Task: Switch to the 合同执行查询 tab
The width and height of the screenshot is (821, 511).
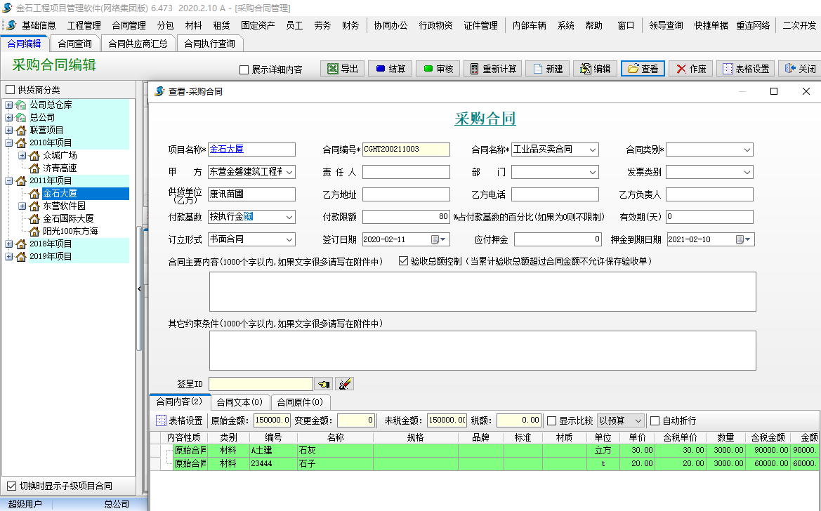Action: coord(209,42)
